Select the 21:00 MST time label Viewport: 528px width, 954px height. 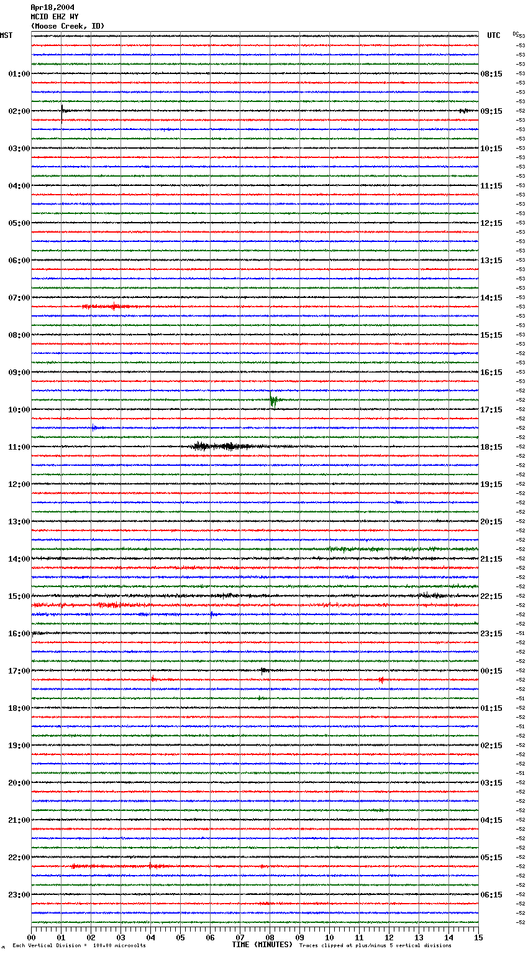19,820
